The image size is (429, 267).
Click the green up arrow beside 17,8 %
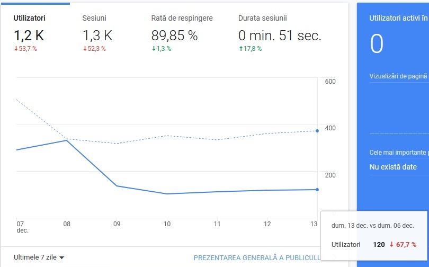point(241,49)
